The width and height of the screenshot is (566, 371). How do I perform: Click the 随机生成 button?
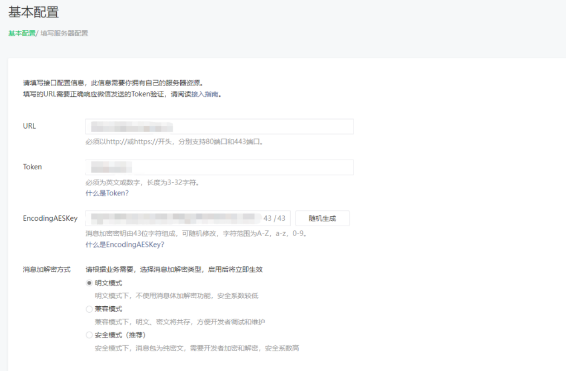tap(323, 218)
